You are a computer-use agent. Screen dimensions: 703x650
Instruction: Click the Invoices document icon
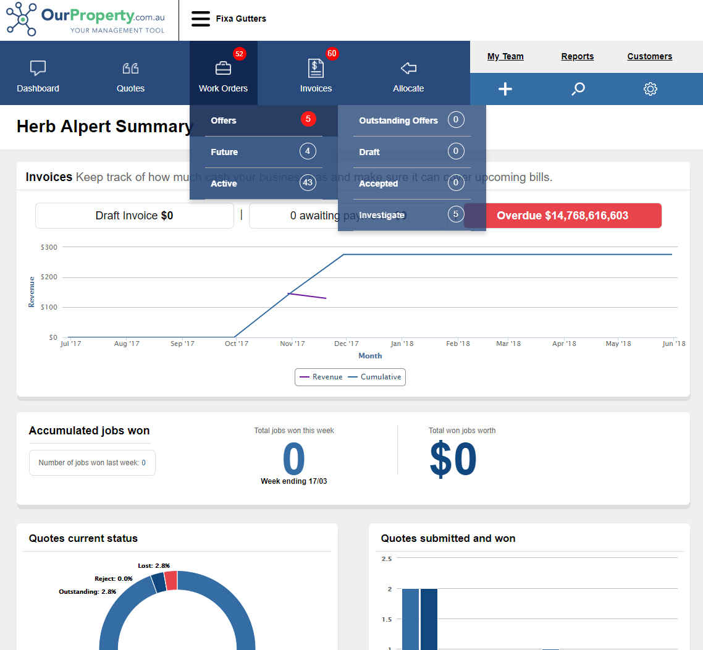[316, 68]
